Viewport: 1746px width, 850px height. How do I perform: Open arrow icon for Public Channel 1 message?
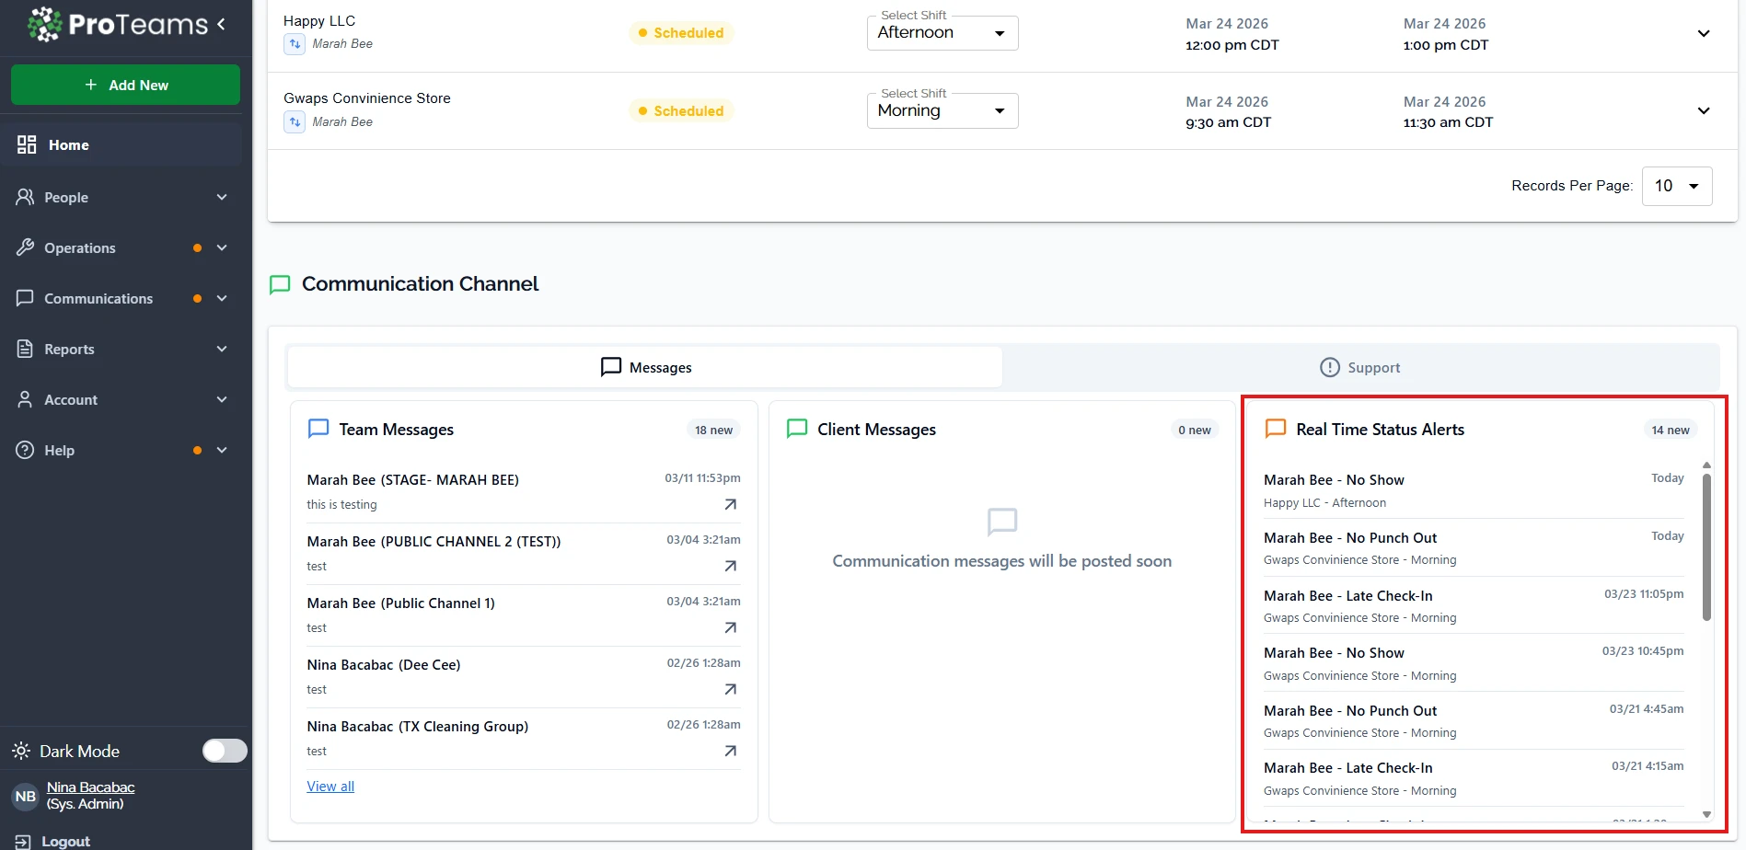coord(730,627)
